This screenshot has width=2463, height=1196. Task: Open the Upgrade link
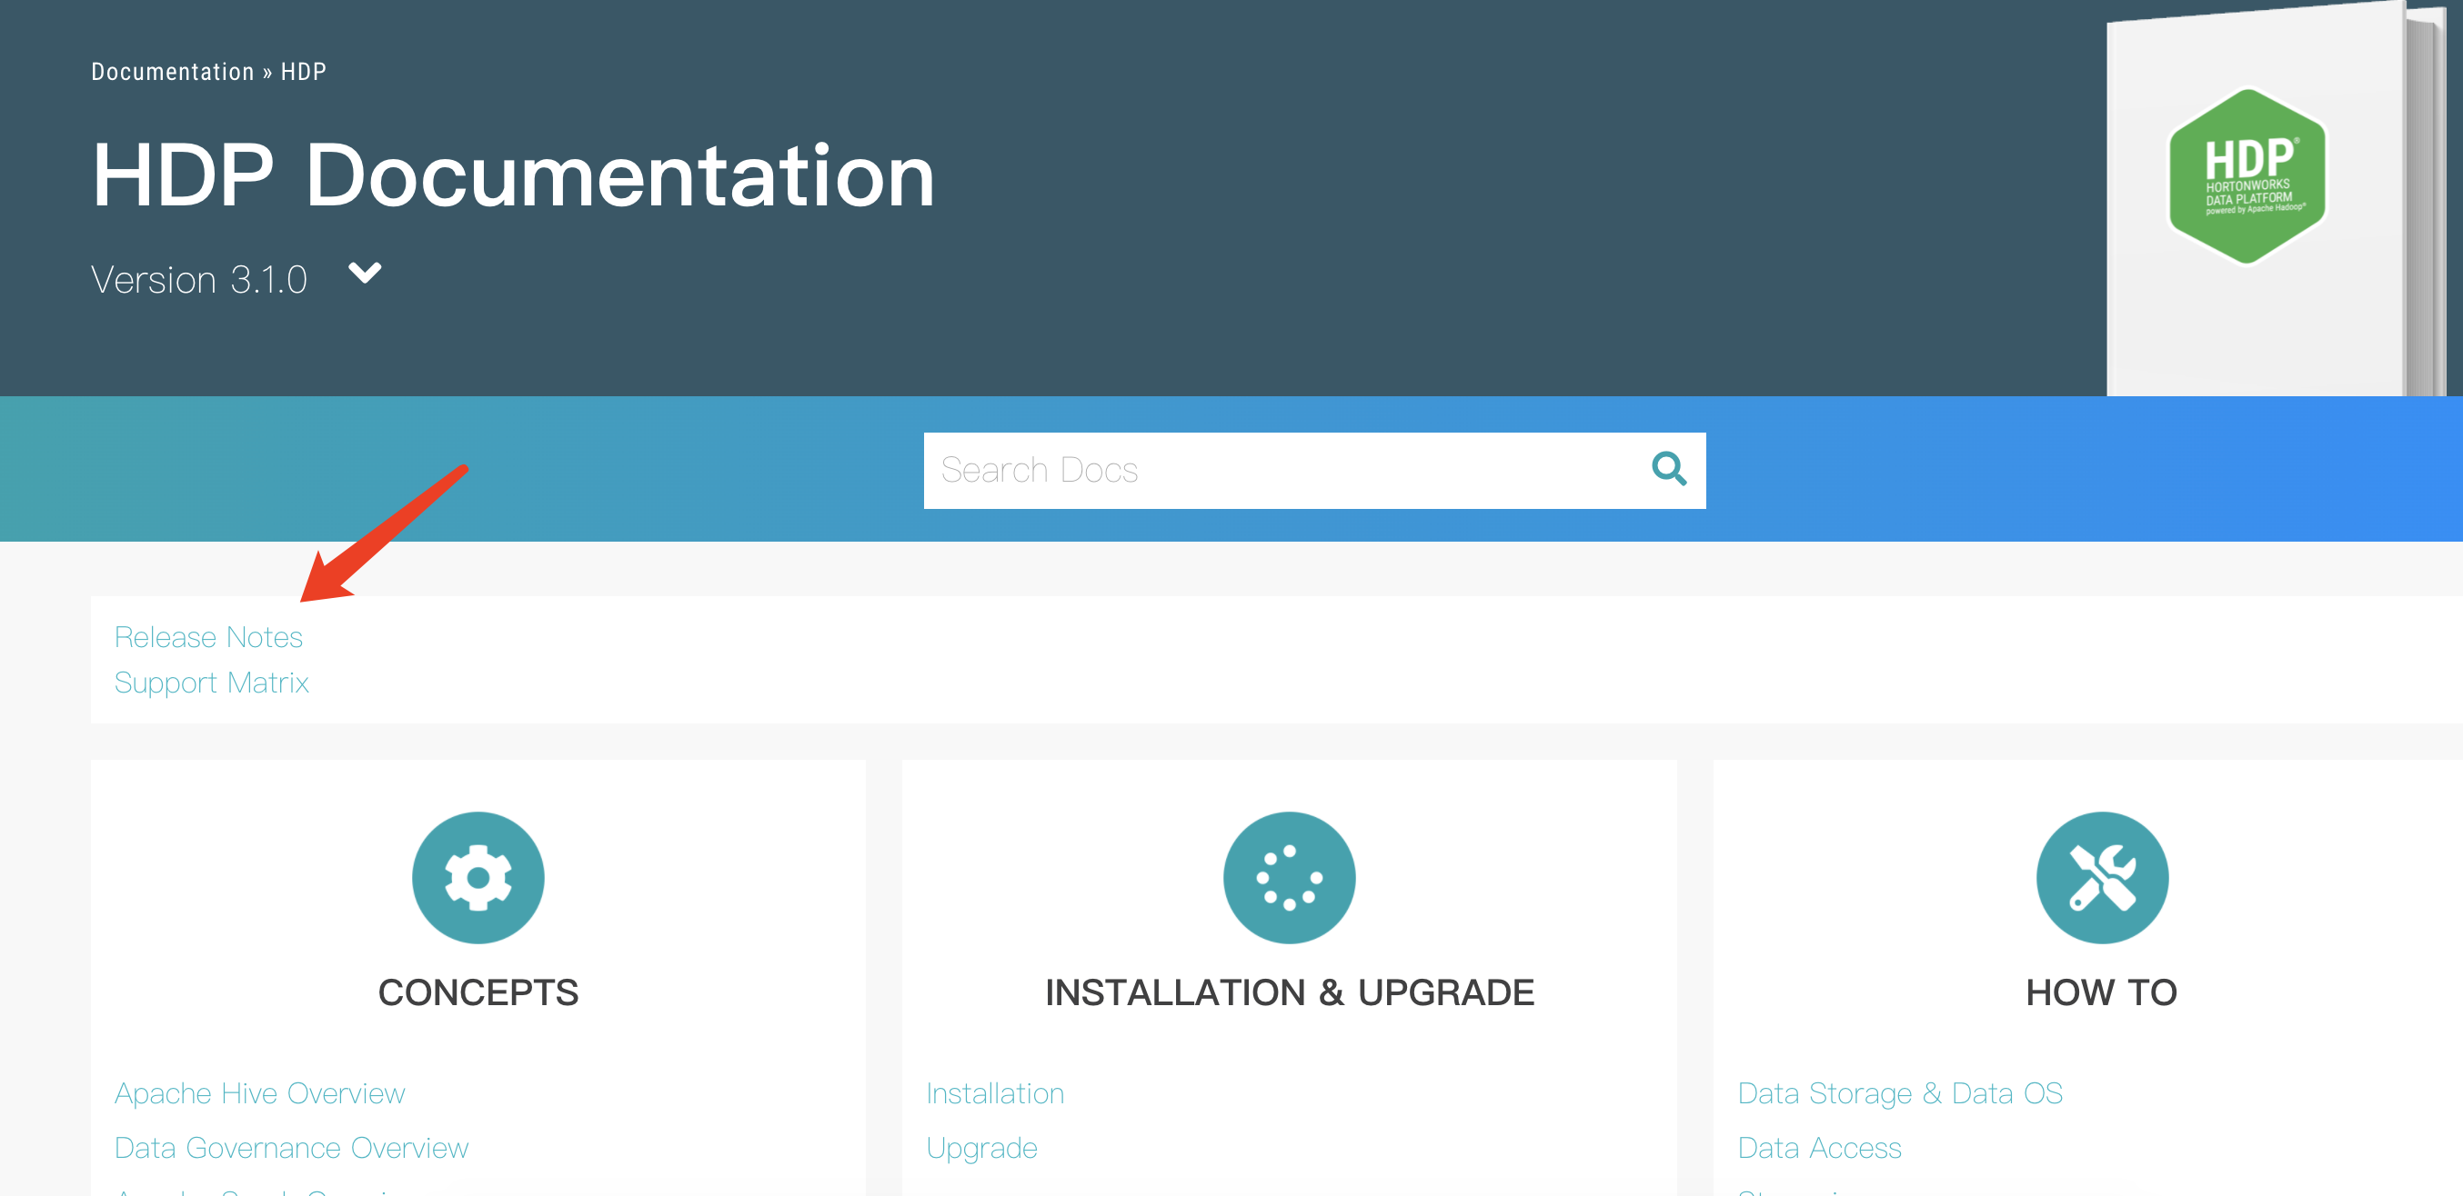coord(981,1148)
